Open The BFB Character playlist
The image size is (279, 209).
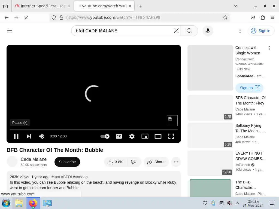[245, 185]
